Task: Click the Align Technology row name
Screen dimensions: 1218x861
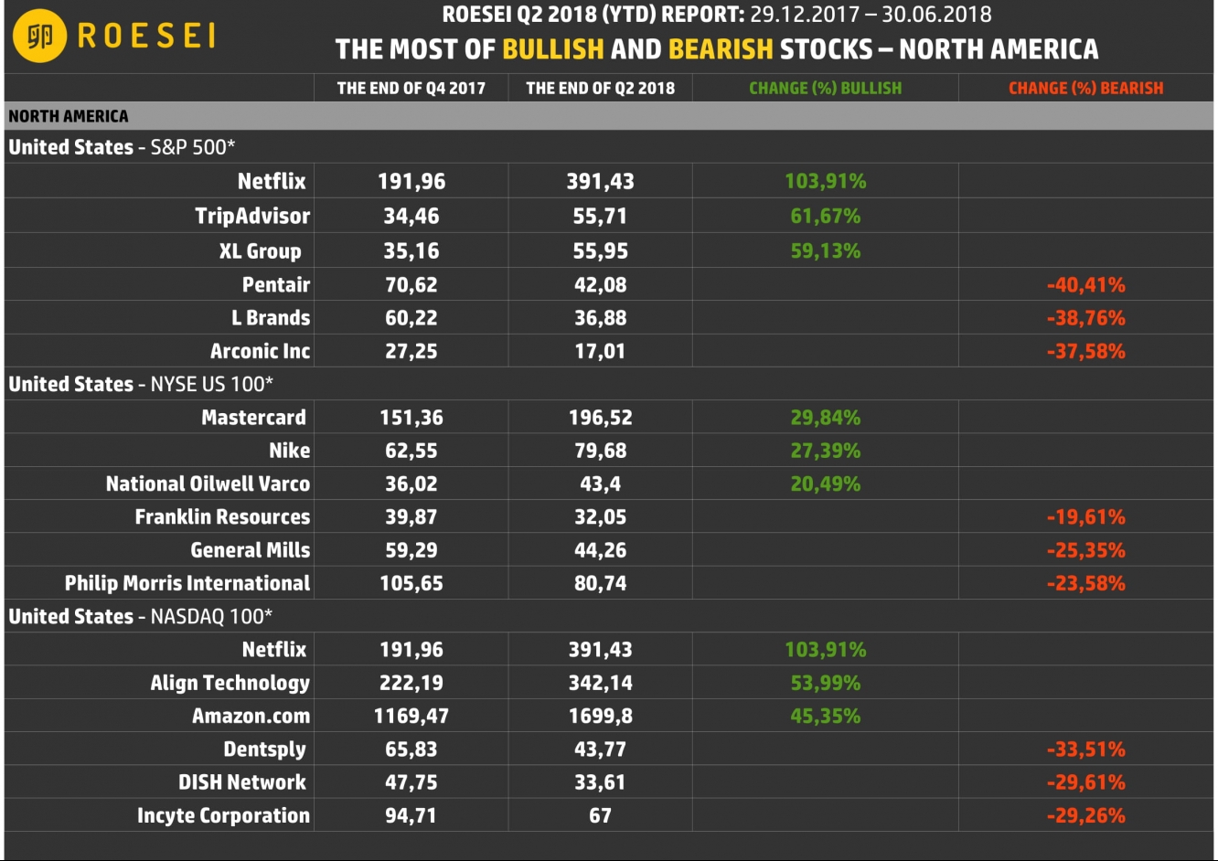Action: (230, 683)
